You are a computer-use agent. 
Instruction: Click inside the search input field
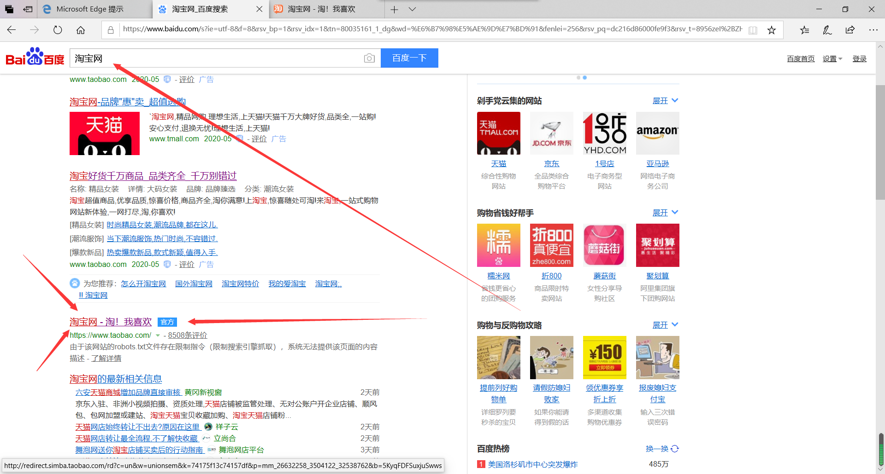coord(207,58)
